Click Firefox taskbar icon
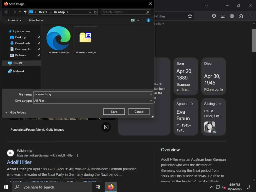 [x=111, y=187]
